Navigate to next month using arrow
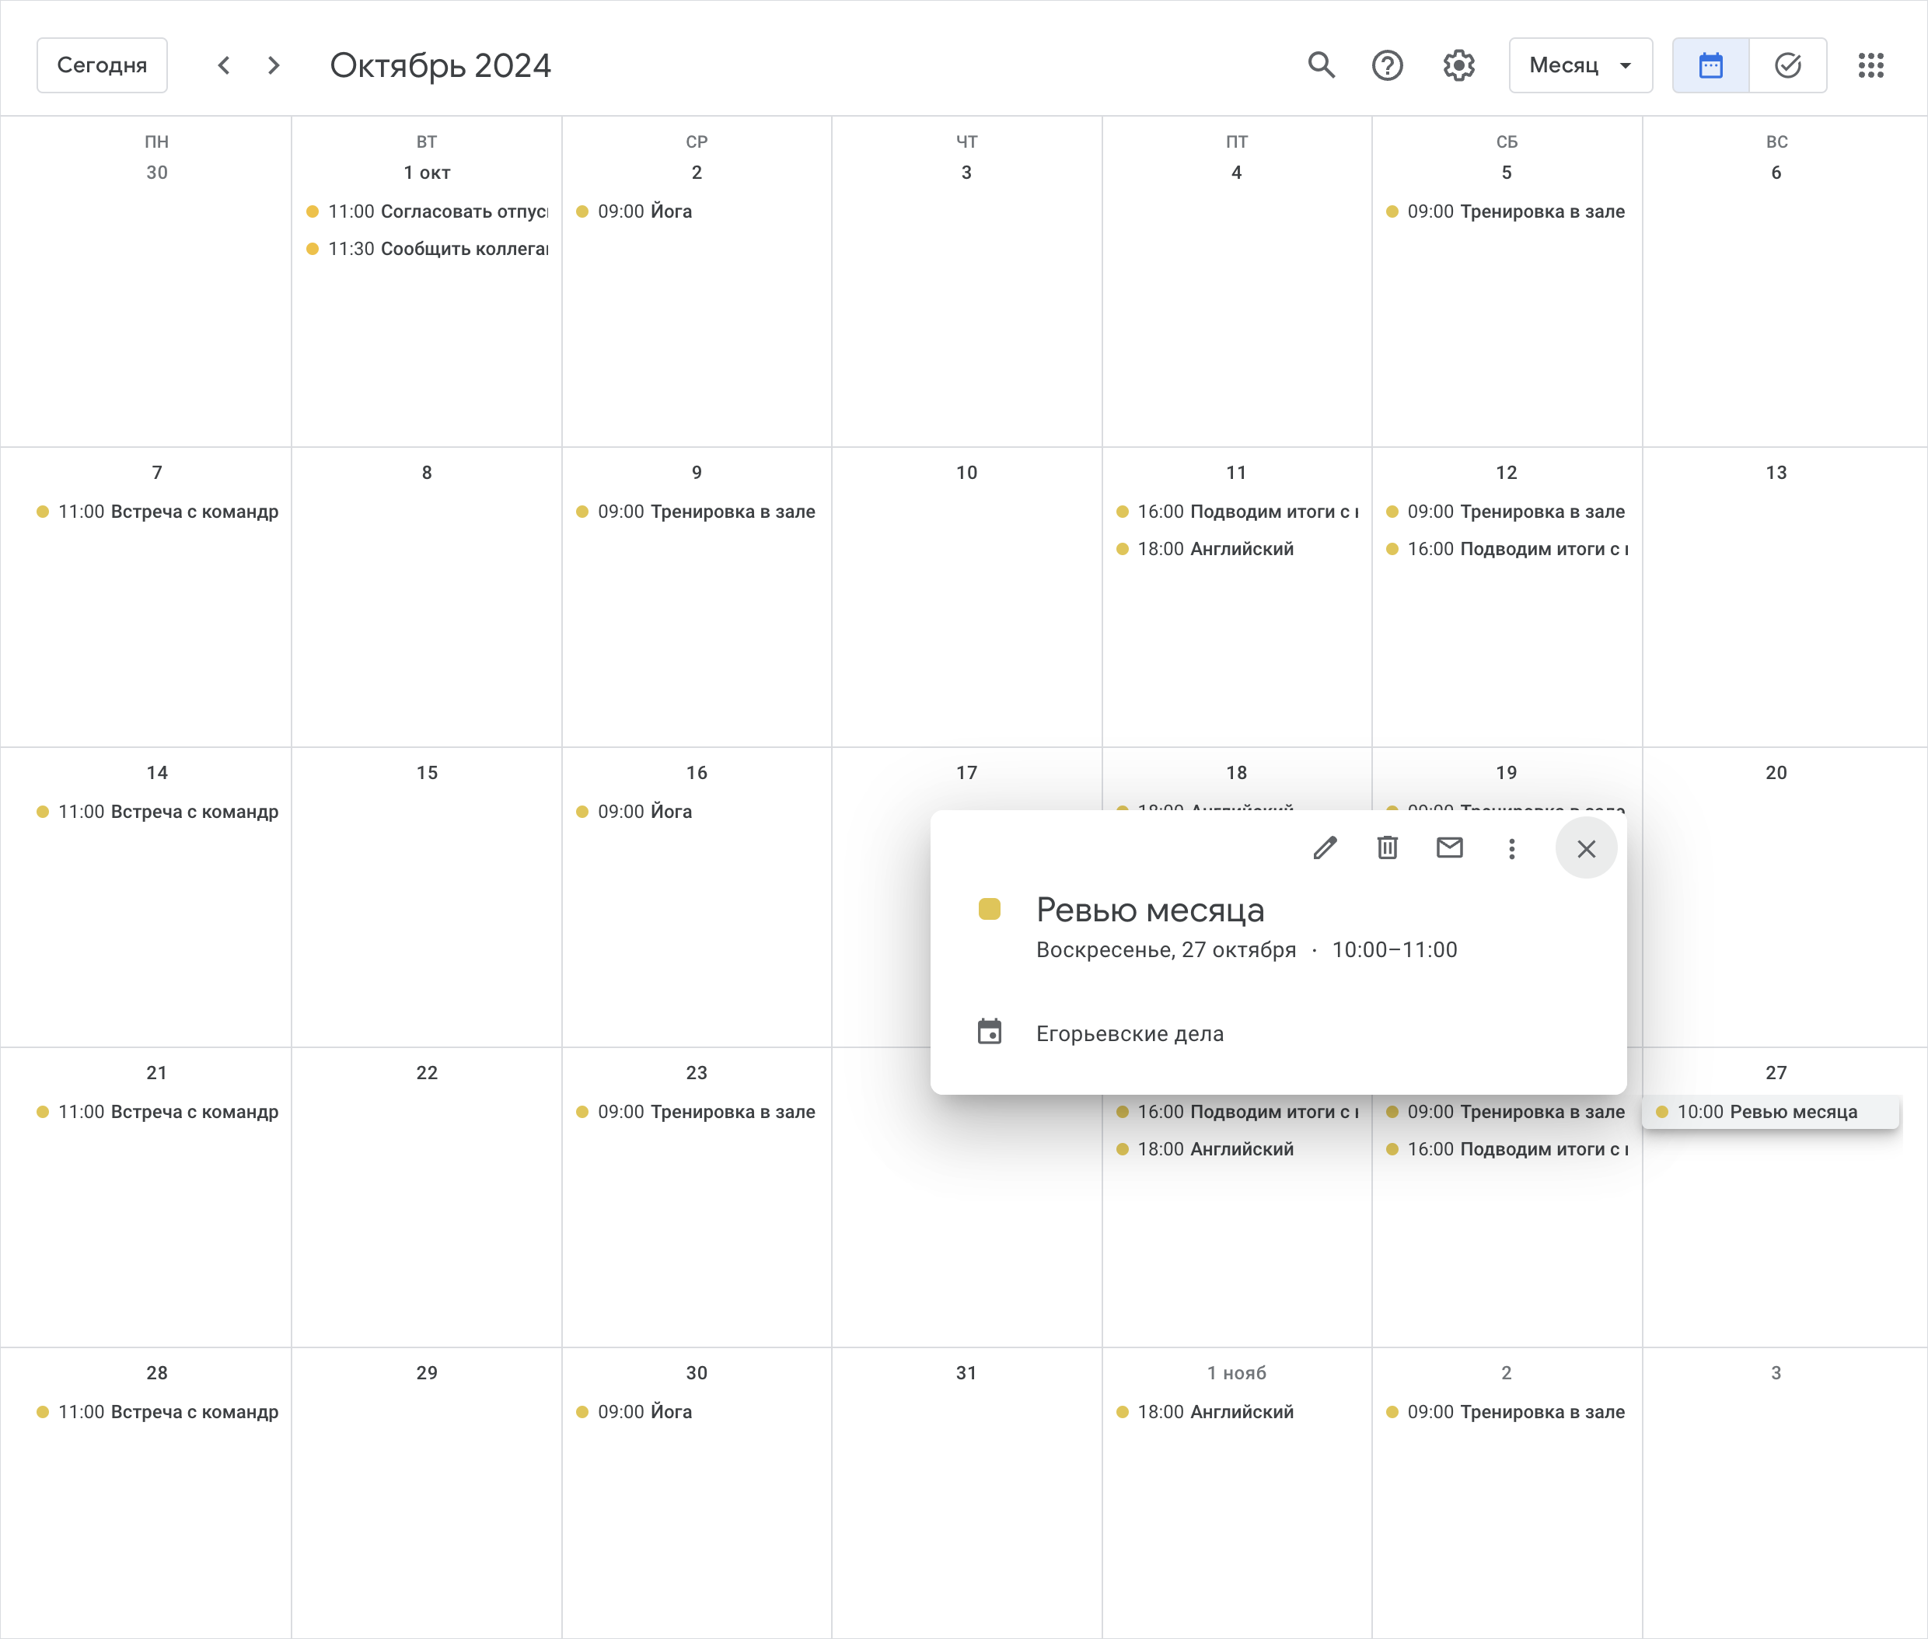The height and width of the screenshot is (1639, 1928). coord(273,65)
